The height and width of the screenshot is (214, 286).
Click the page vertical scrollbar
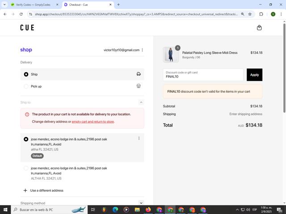[284, 68]
